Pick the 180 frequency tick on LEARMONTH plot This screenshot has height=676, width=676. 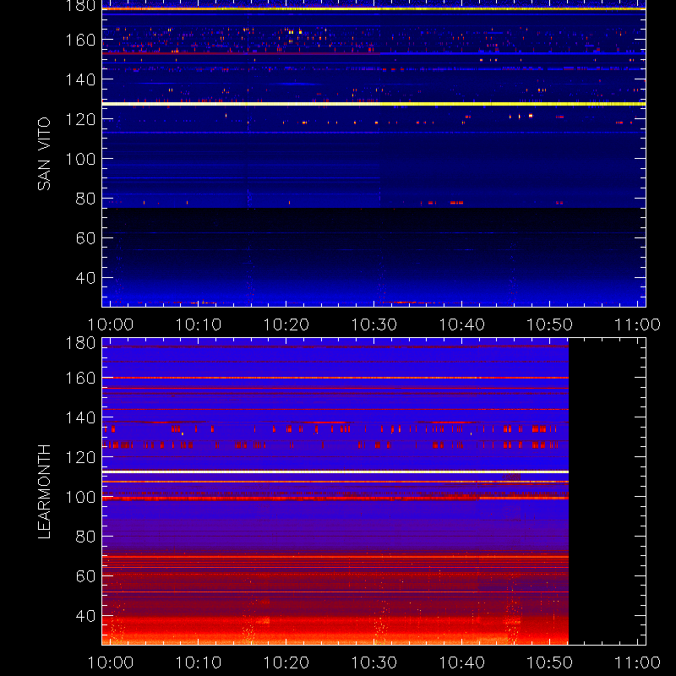click(80, 343)
